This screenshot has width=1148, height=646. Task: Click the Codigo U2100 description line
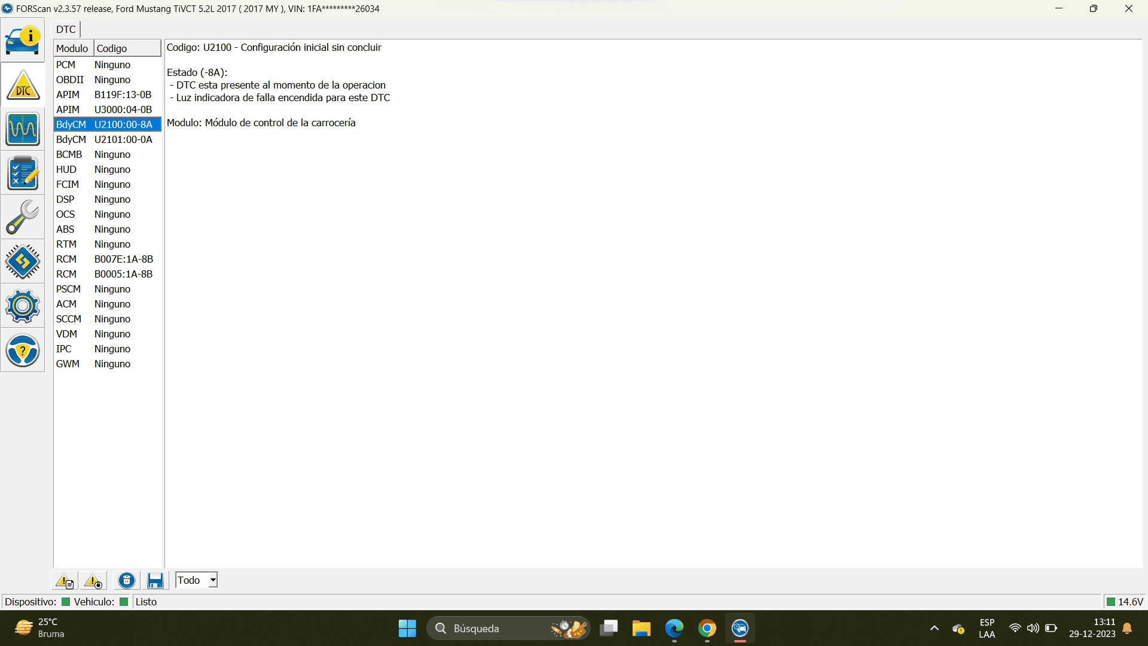pos(274,47)
